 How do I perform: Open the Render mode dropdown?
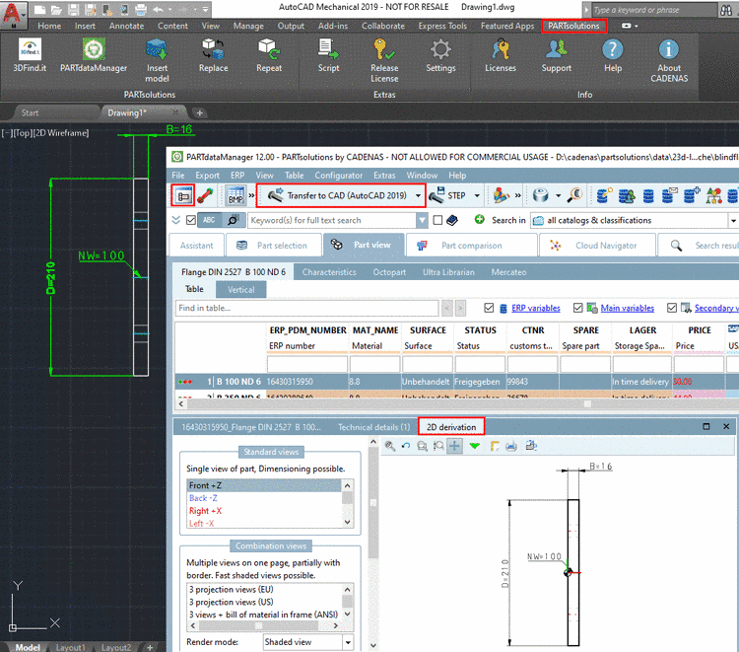(x=348, y=642)
